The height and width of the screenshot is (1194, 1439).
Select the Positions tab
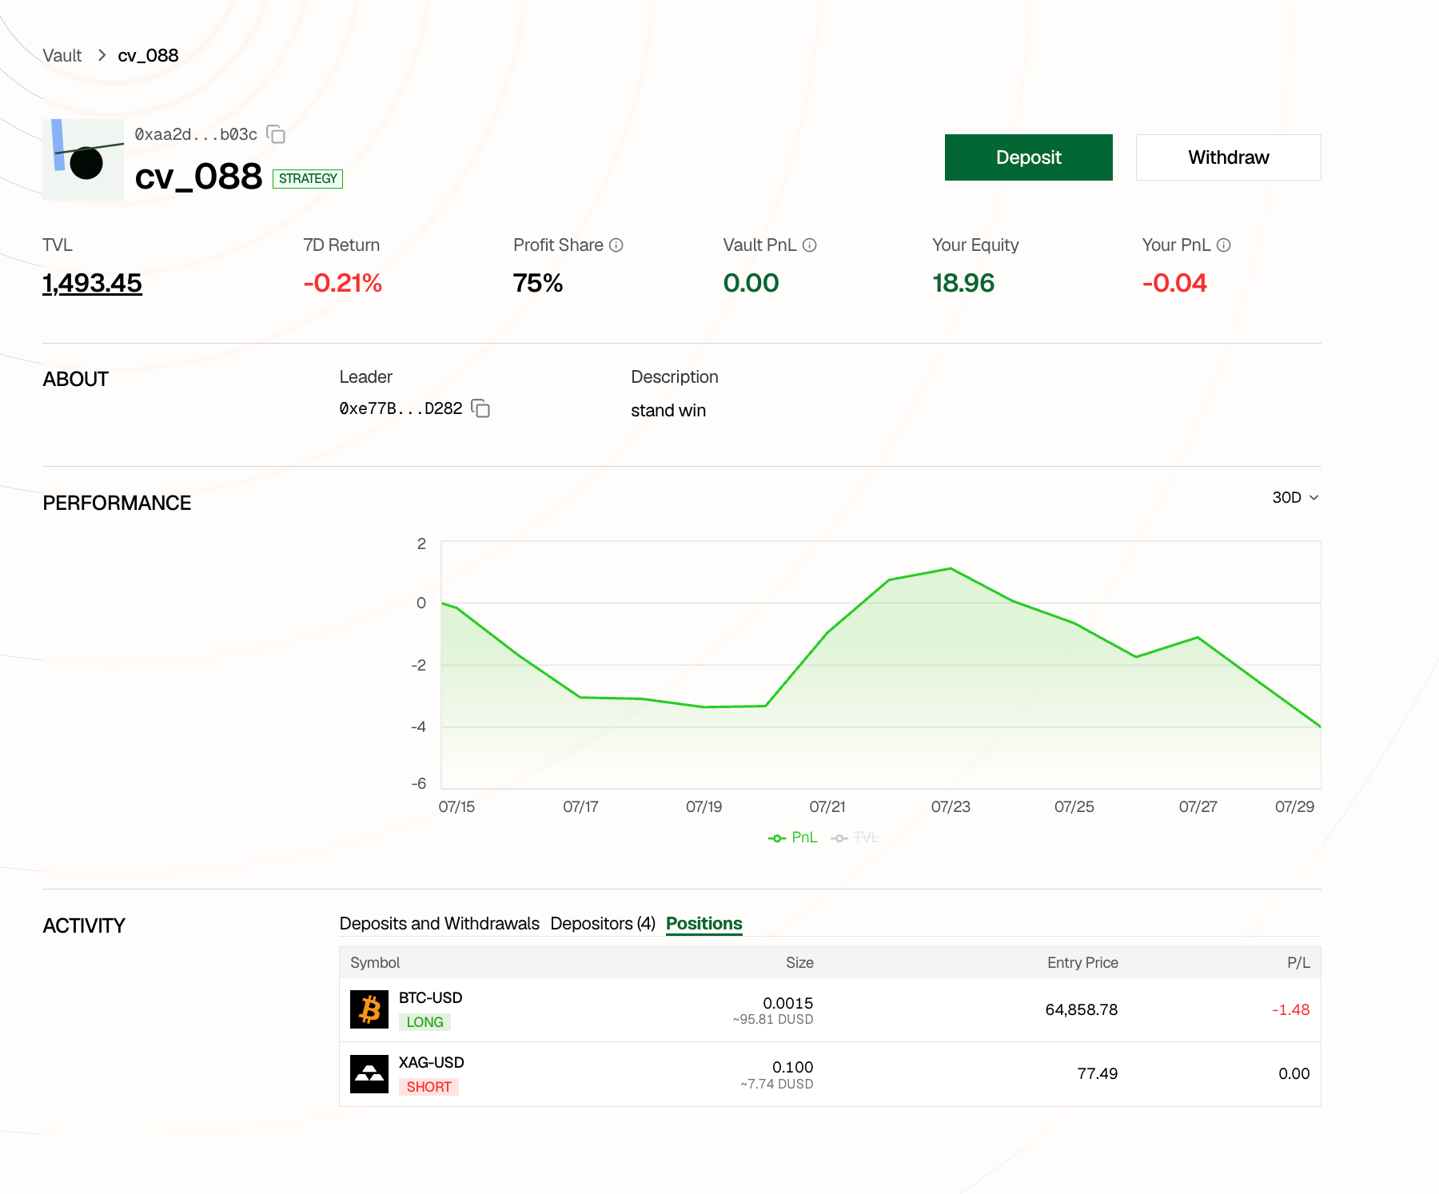pos(704,924)
